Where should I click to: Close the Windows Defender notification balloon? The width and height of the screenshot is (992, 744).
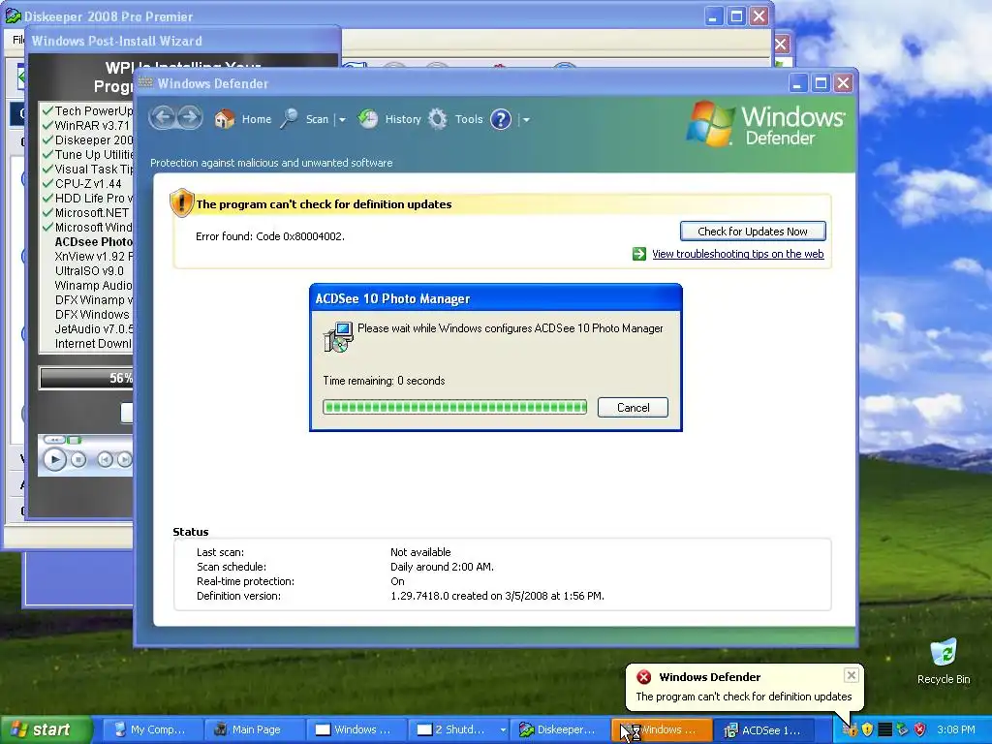(x=851, y=675)
